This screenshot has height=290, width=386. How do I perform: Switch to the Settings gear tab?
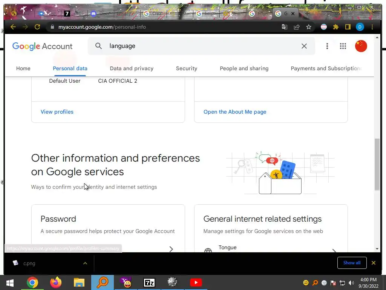tap(232, 14)
